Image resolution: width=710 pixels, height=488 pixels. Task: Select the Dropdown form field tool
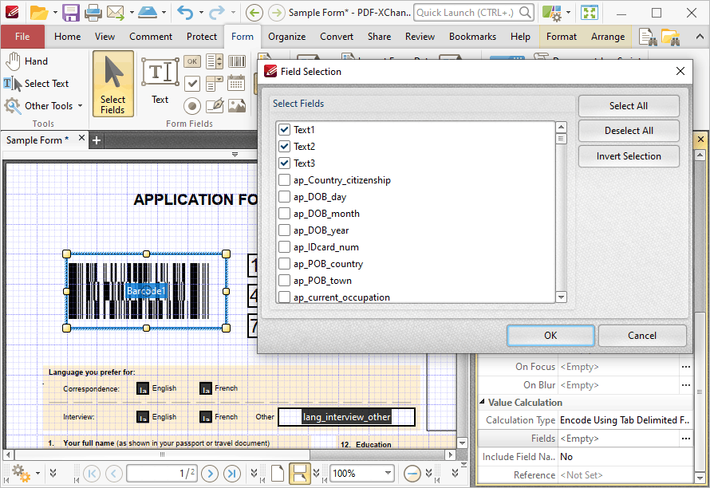click(214, 83)
